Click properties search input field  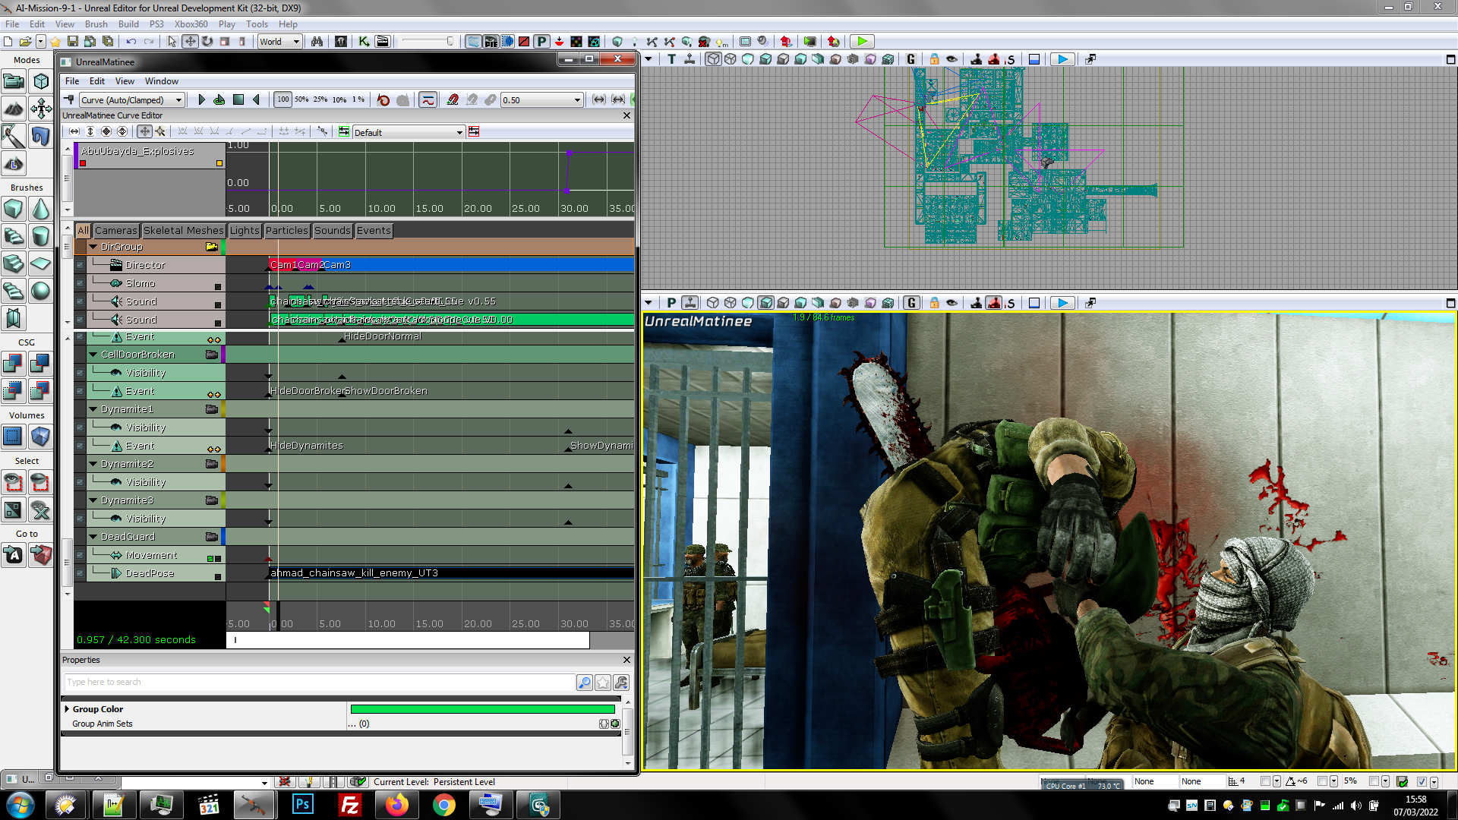[x=319, y=682]
